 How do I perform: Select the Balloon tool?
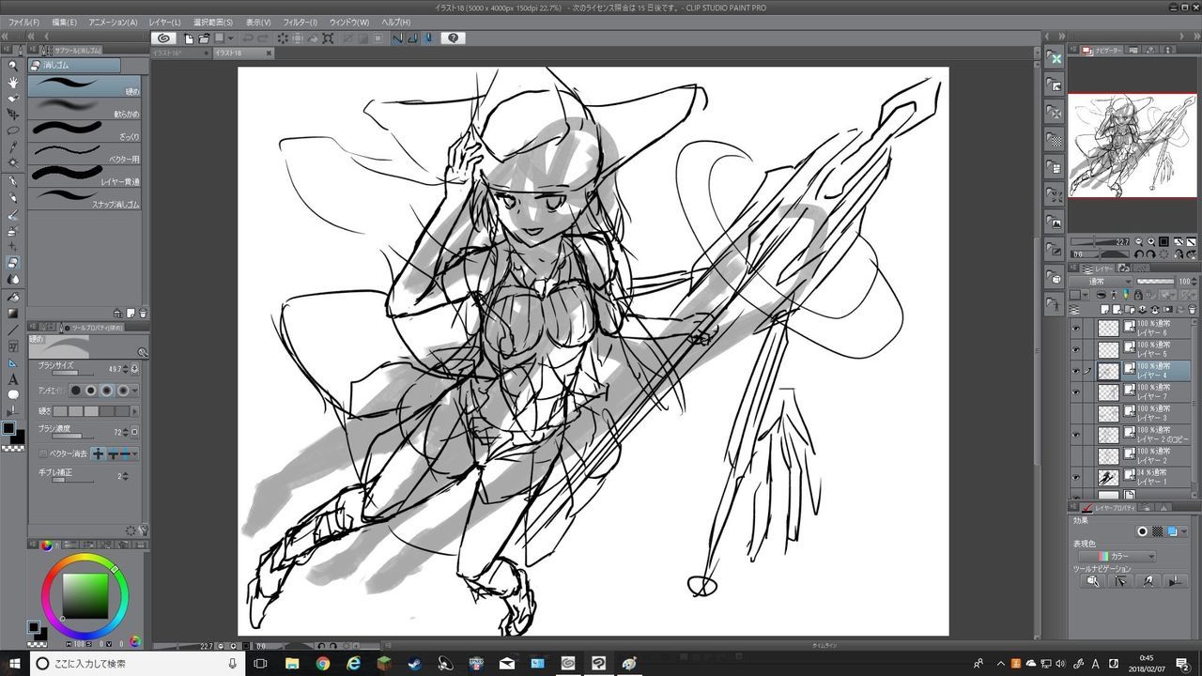[13, 394]
